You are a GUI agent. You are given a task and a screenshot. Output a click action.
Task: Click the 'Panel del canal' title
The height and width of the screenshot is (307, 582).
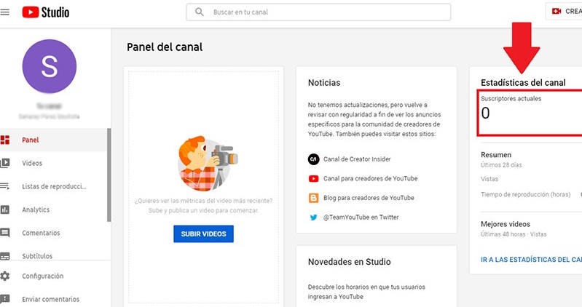click(165, 47)
